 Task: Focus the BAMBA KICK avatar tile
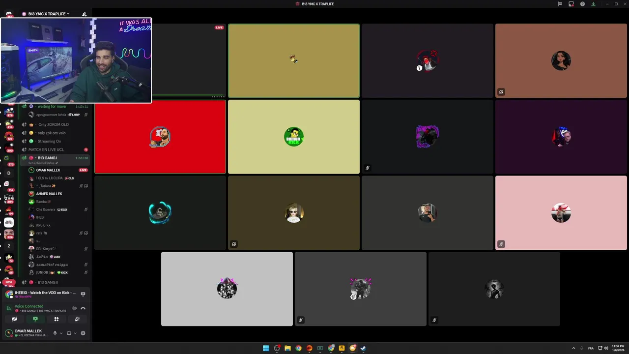[x=294, y=137]
